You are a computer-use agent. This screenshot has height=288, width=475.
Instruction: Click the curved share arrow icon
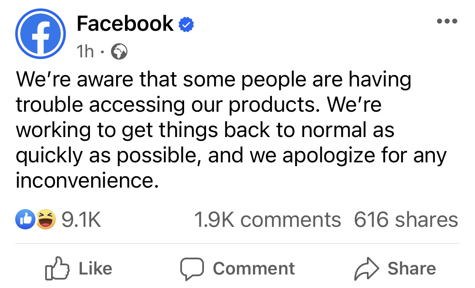click(x=366, y=269)
